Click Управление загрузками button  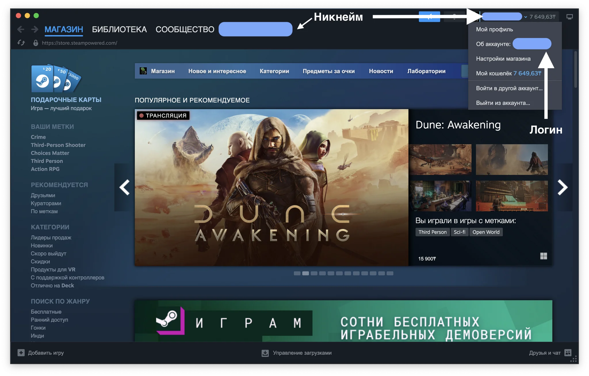click(x=297, y=353)
